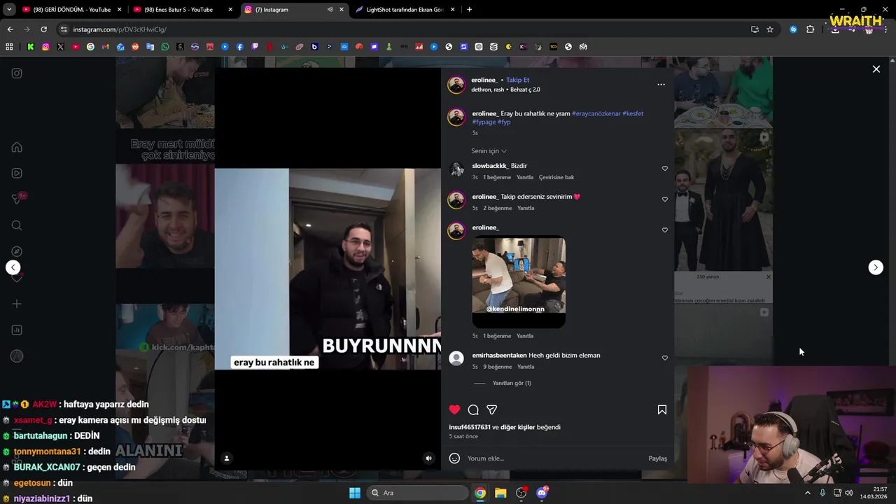The height and width of the screenshot is (504, 896).
Task: Click the 'Yorum ekle...' comment field
Action: [553, 458]
